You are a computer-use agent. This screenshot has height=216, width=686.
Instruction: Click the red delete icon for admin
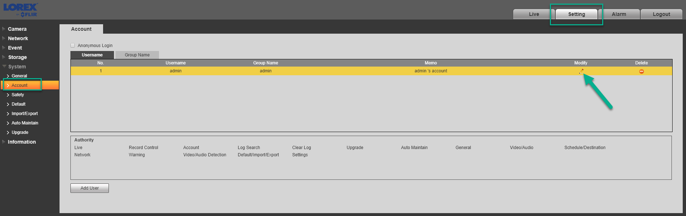click(641, 71)
